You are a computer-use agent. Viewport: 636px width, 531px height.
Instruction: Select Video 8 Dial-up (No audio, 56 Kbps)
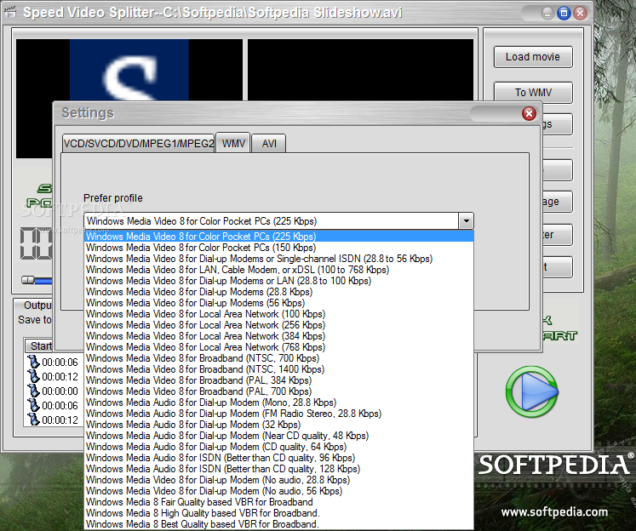(x=278, y=491)
